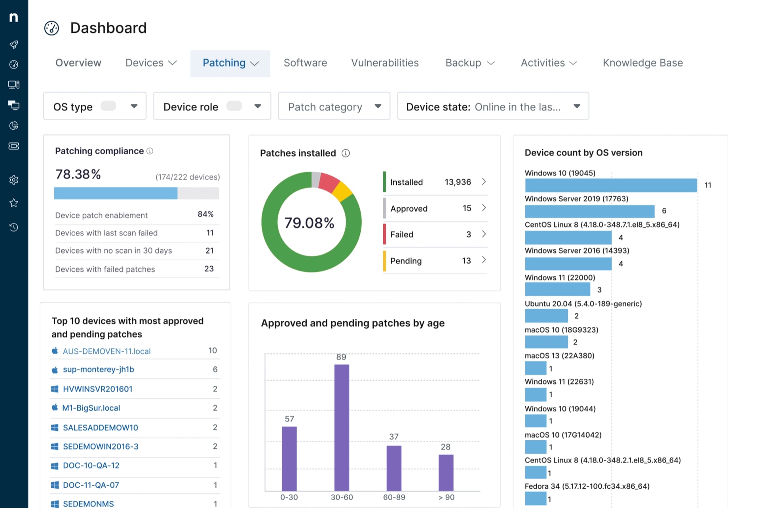This screenshot has width=760, height=508.
Task: Open the NinjaOne rocket quick-start panel
Action: (13, 44)
